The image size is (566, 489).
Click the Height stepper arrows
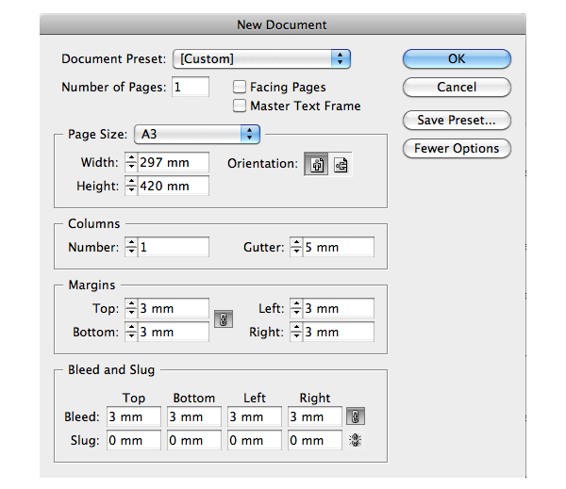131,186
